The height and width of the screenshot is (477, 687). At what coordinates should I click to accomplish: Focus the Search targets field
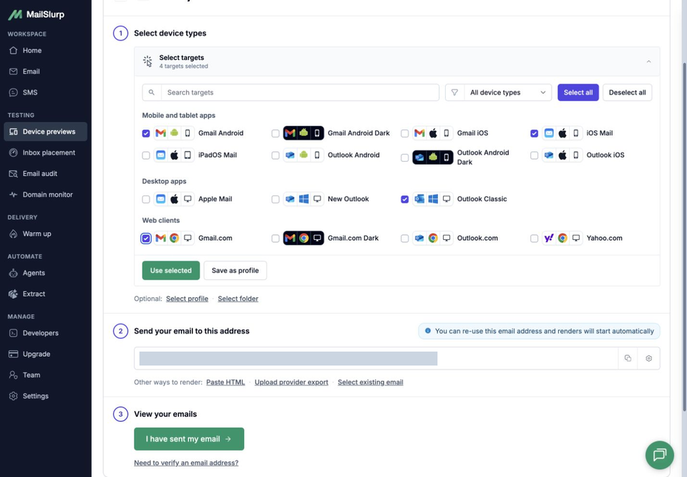click(300, 92)
